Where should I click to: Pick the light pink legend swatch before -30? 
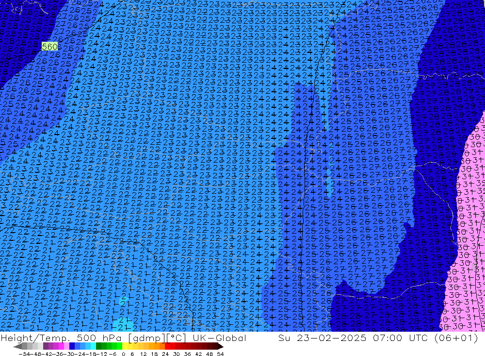(x=66, y=346)
